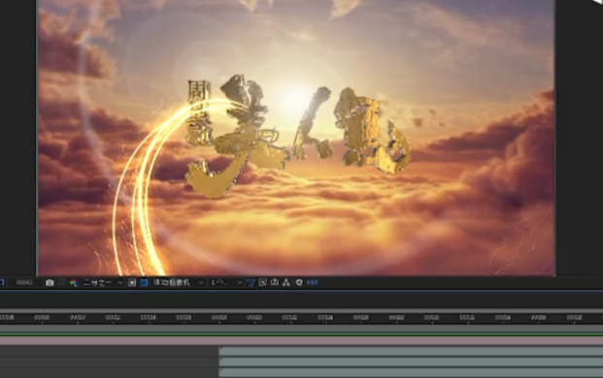The width and height of the screenshot is (603, 378).
Task: Click the timeline button icon
Action: [x=275, y=283]
